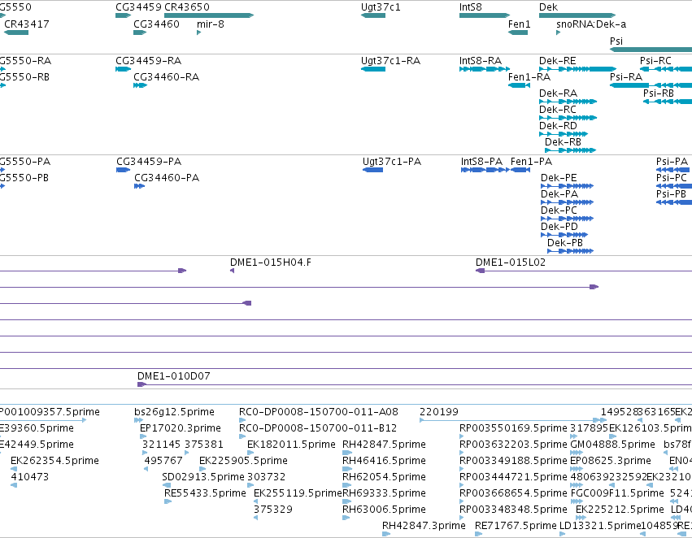Click the mir-8 gene label
Viewport: 692px width, 538px height.
coord(211,24)
